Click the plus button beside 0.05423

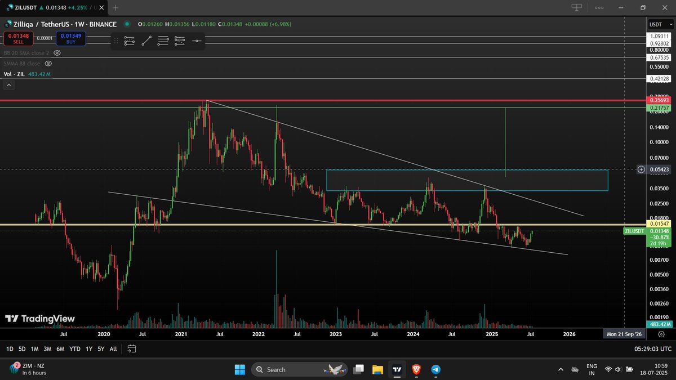click(x=641, y=169)
